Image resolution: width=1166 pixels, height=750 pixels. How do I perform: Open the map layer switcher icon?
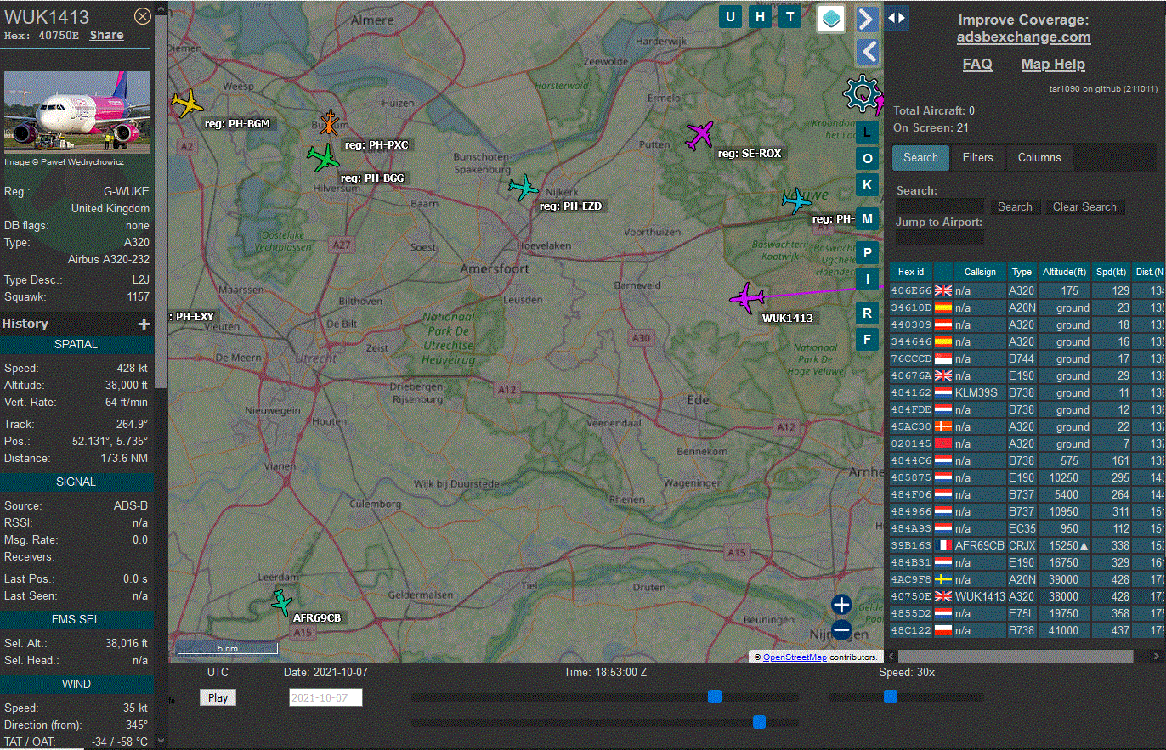click(x=831, y=18)
